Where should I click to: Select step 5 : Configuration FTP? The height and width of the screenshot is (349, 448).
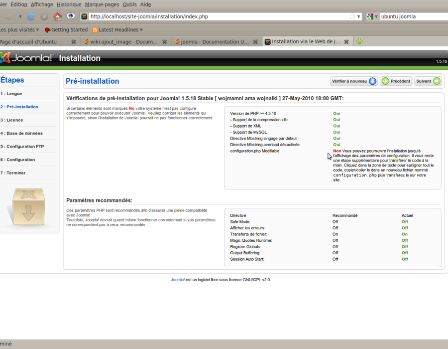(x=22, y=147)
